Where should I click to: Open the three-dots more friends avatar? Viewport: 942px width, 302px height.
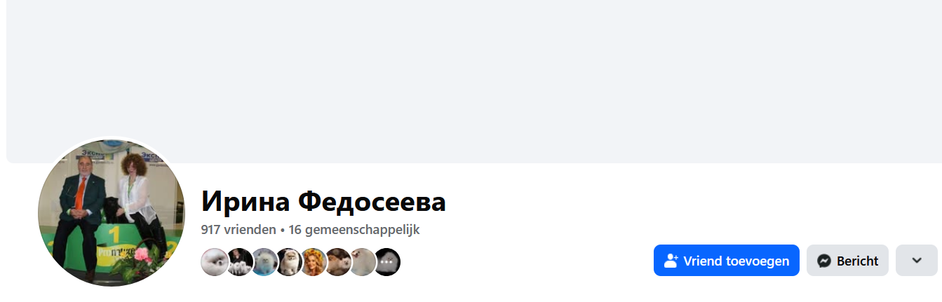pos(387,262)
